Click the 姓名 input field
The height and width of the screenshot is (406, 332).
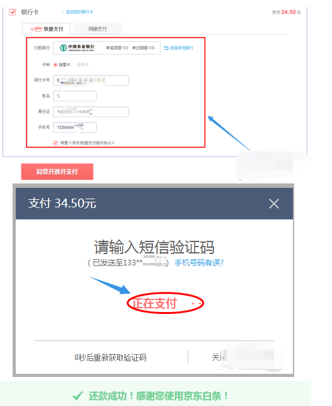(x=75, y=96)
